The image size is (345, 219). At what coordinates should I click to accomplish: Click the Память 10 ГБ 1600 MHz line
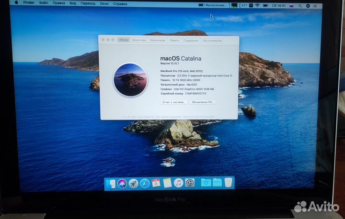[180, 80]
